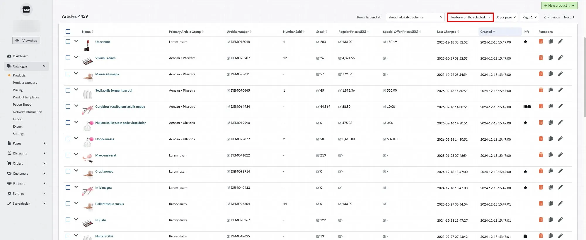Edit stock inline for DEMO73907
Image resolution: width=586 pixels, height=240 pixels.
point(318,58)
